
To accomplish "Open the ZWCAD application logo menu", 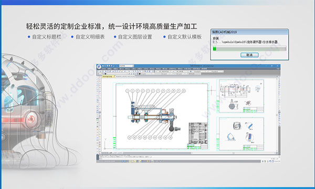I will (x=99, y=66).
